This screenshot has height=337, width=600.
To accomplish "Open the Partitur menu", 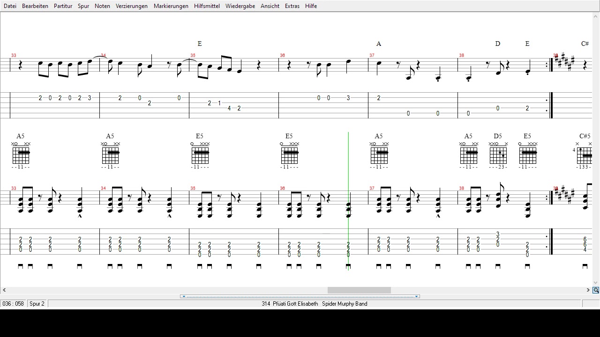I will point(63,6).
